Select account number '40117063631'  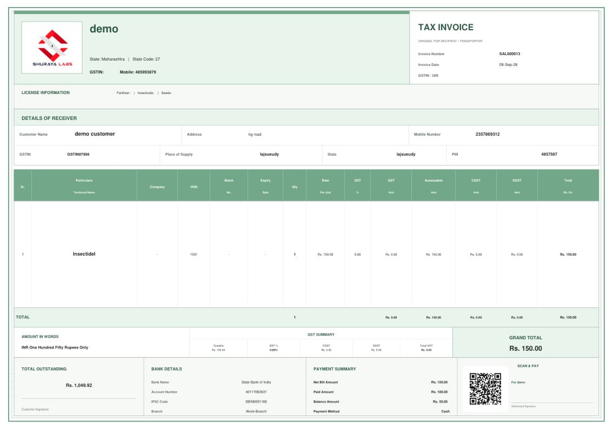click(256, 392)
